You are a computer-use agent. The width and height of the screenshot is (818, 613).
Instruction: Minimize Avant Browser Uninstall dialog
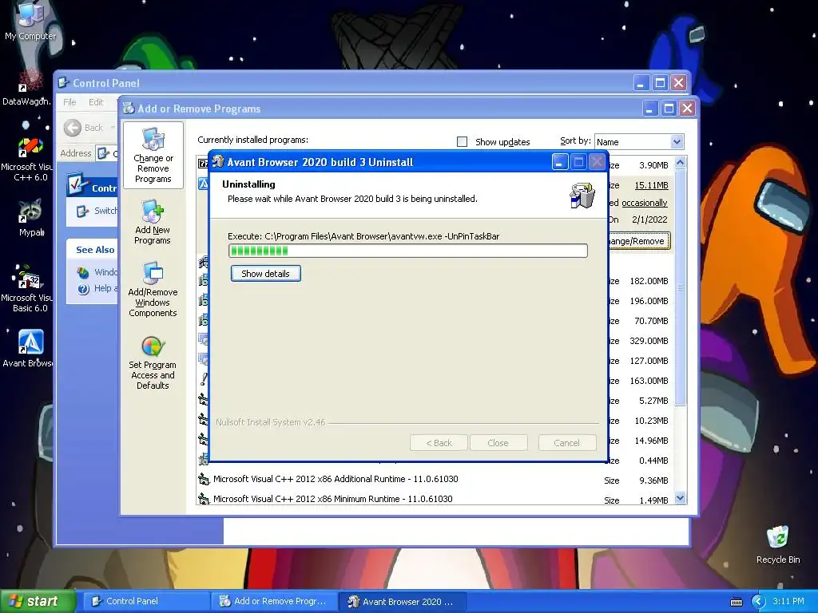point(559,162)
